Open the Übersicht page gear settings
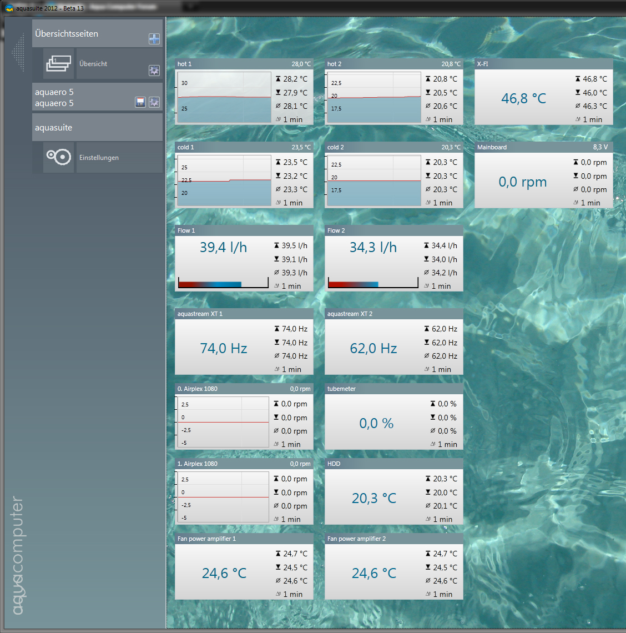 154,71
